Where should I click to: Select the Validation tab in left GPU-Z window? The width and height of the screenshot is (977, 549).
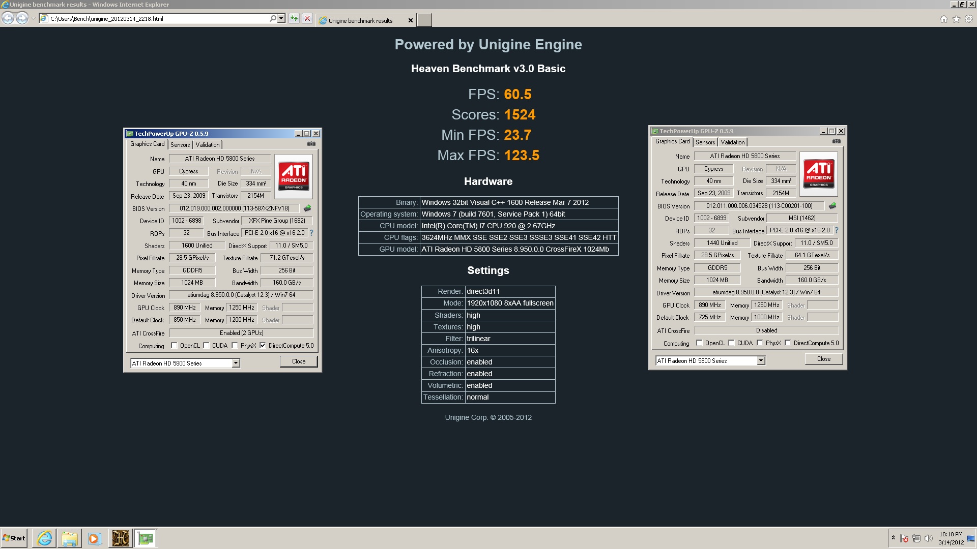tap(208, 145)
